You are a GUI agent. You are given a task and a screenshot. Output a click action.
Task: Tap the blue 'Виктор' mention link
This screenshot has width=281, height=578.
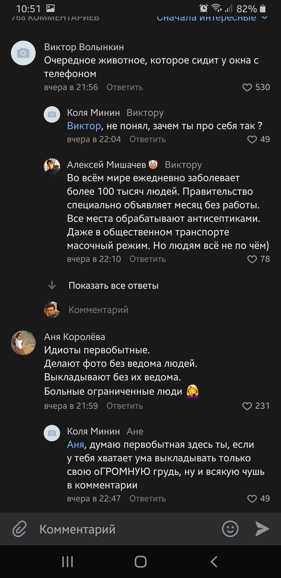(83, 126)
